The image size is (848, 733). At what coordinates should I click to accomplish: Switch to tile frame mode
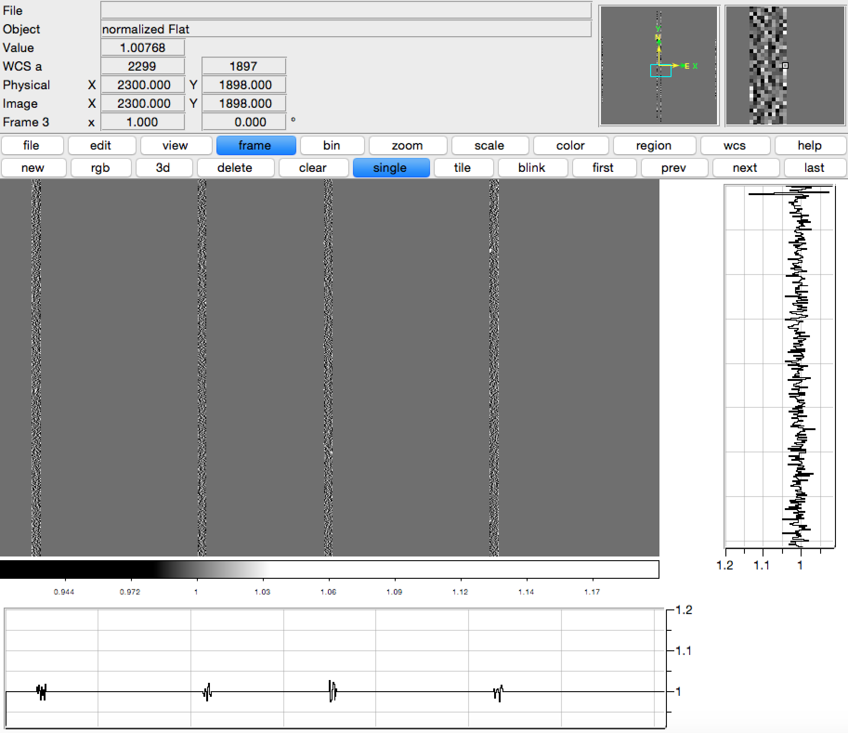(463, 168)
